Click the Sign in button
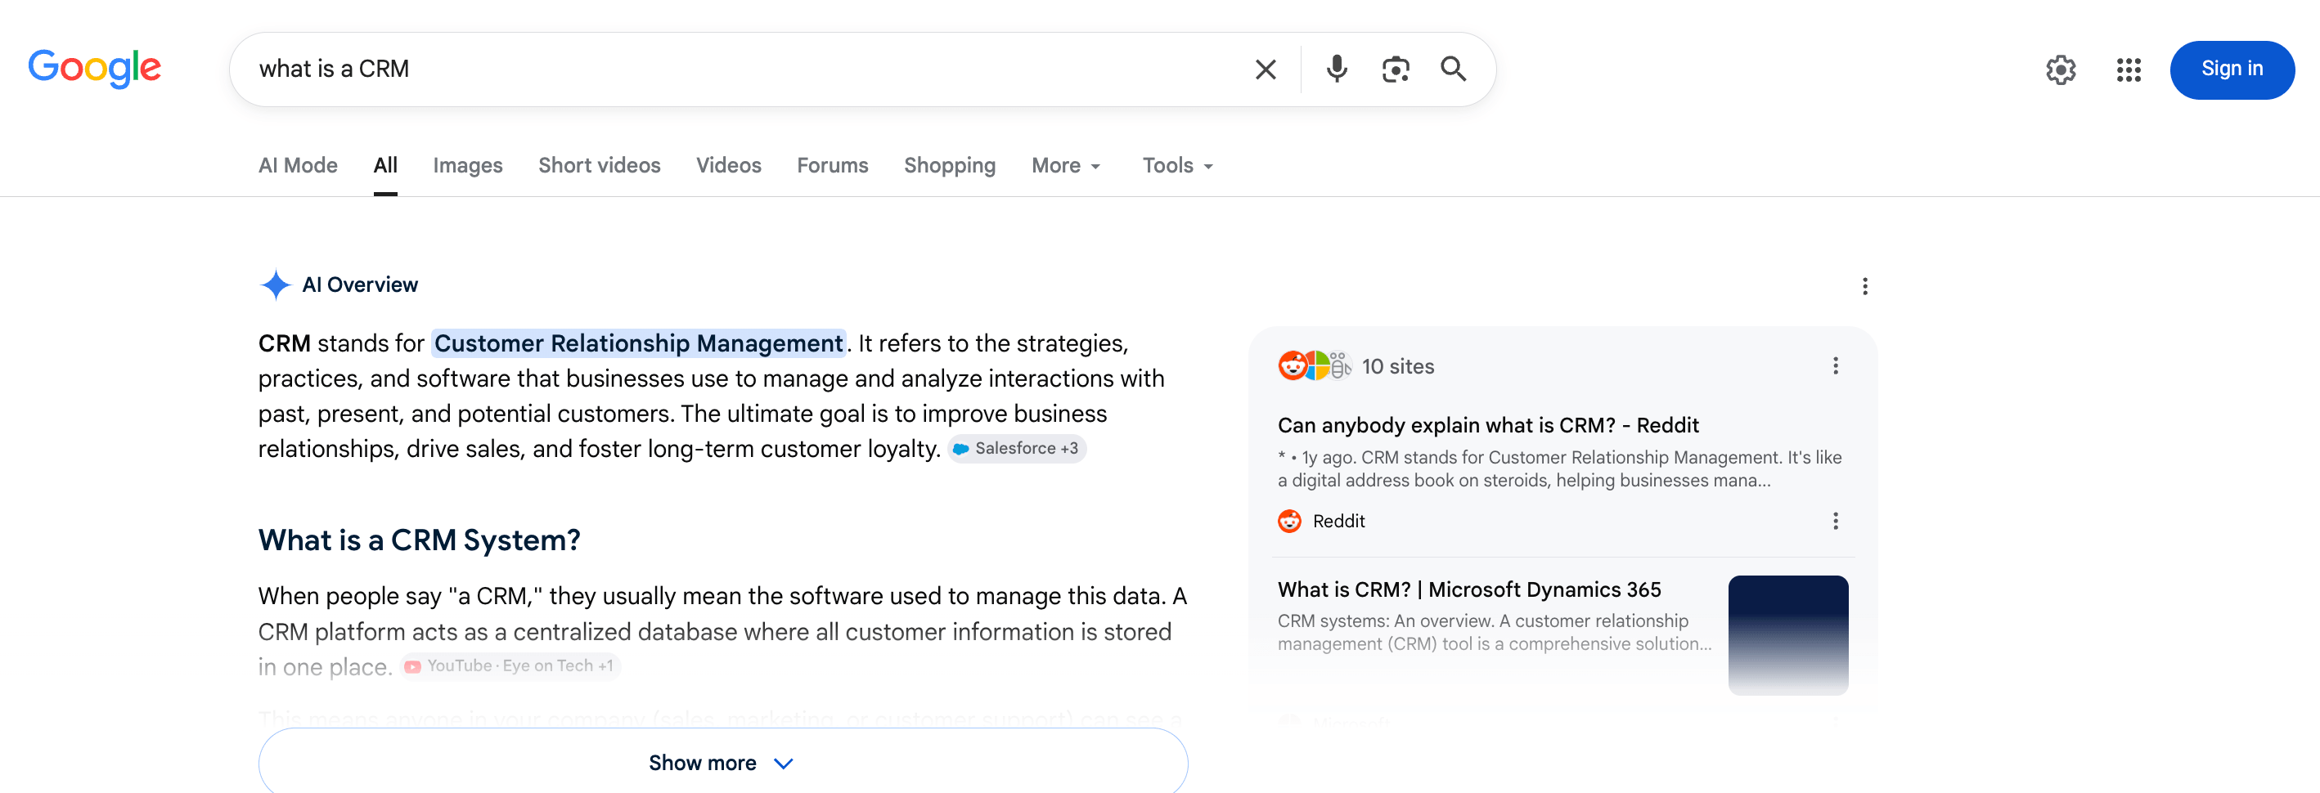This screenshot has height=793, width=2320. click(x=2232, y=69)
